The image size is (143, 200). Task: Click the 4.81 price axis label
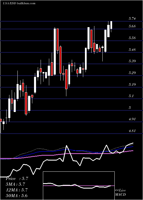[x=132, y=131]
